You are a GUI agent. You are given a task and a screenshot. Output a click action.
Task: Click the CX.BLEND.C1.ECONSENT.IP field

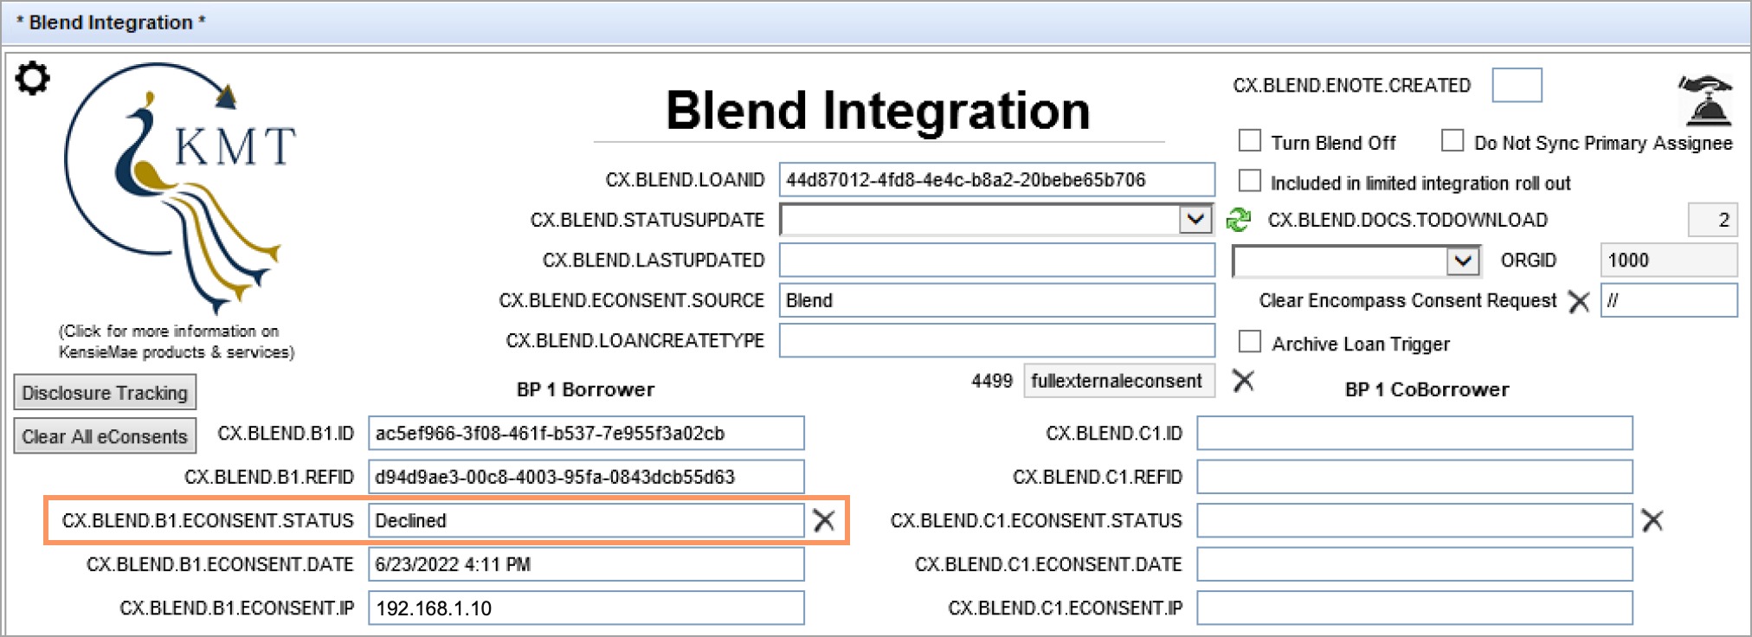(1414, 608)
